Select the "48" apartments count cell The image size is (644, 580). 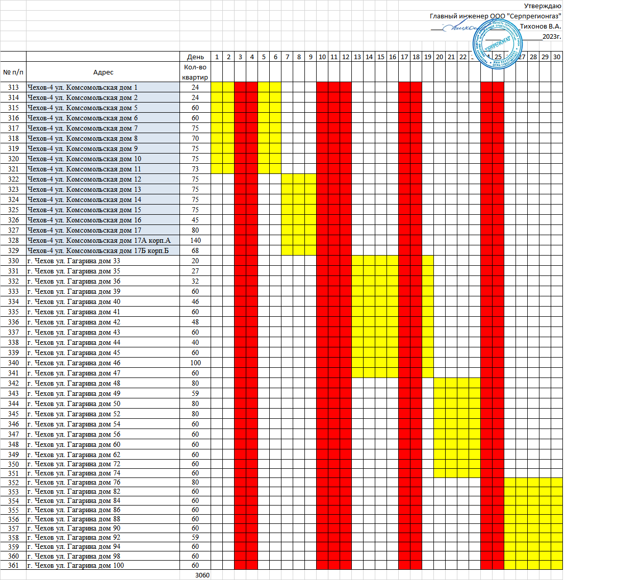coord(195,322)
